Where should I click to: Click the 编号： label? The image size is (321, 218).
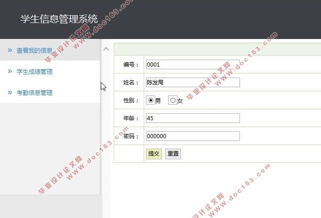(131, 65)
